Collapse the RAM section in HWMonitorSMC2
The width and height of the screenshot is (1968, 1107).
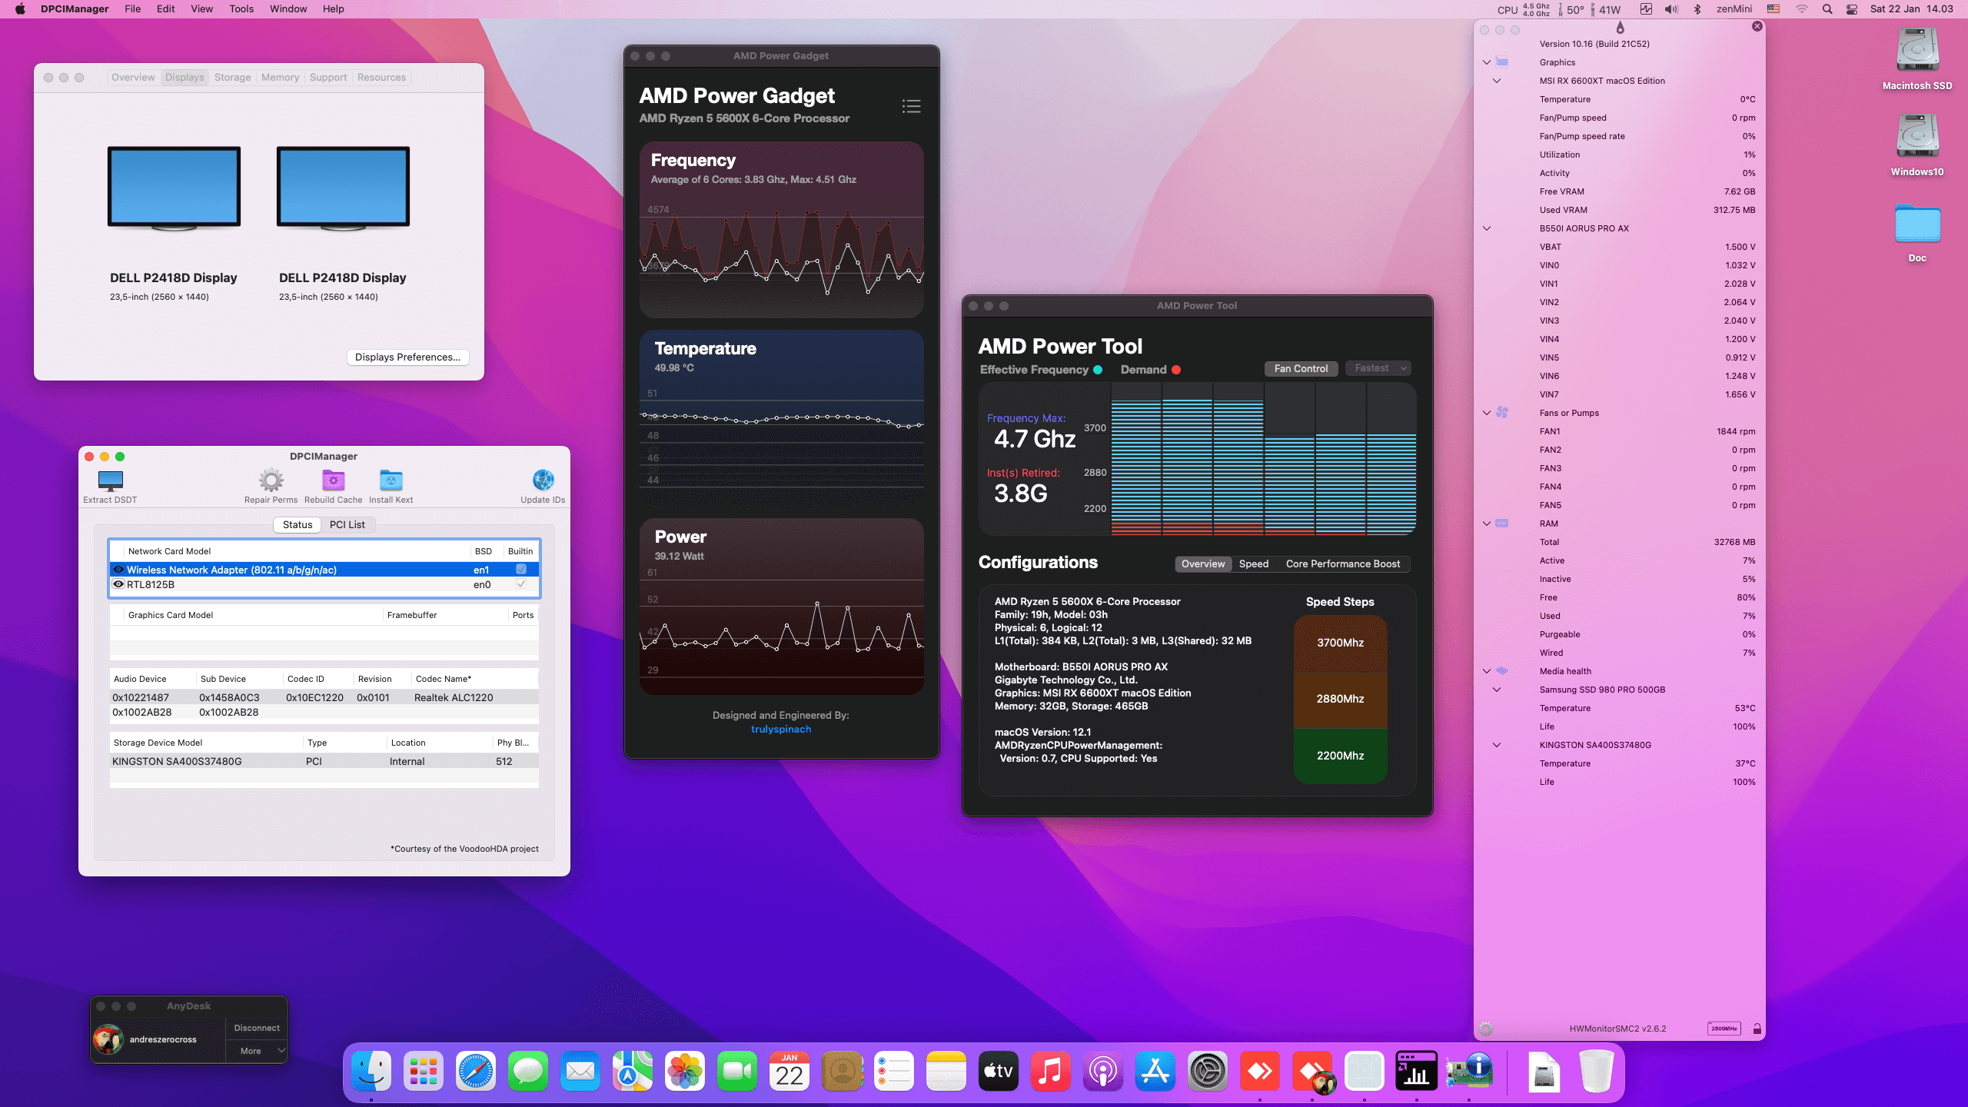[1486, 524]
